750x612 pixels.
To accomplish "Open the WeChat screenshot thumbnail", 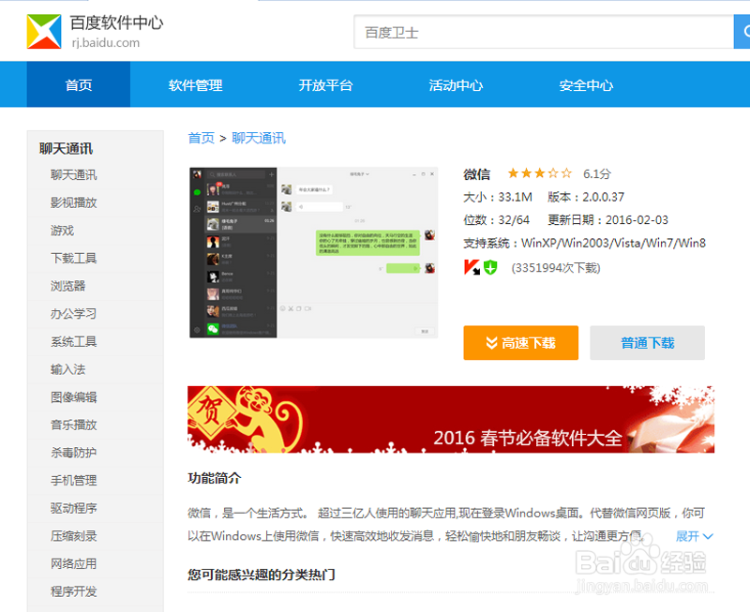I will [x=313, y=252].
